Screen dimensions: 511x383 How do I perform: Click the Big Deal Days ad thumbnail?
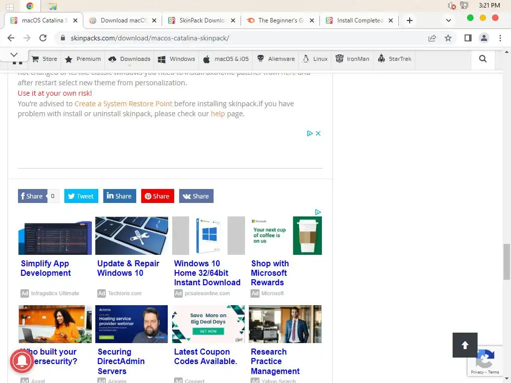[x=209, y=324]
